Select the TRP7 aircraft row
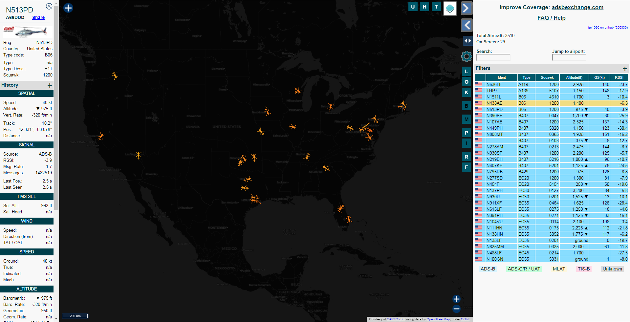 (552, 91)
